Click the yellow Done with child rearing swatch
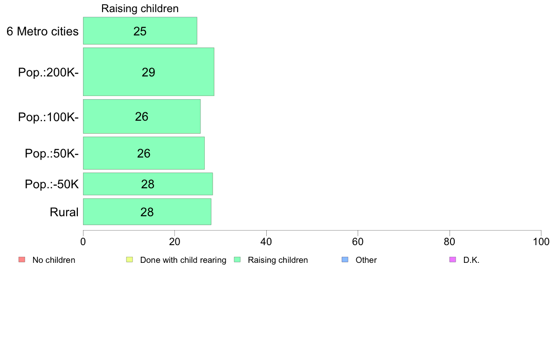The image size is (554, 343). coord(130,260)
